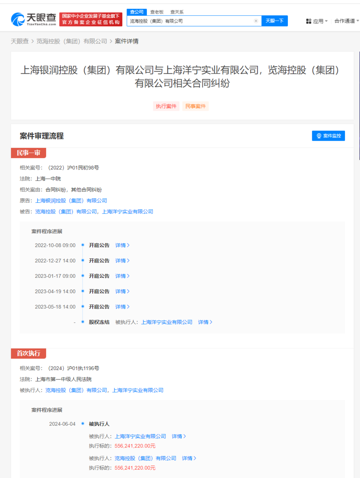Toggle the 民事一审 section header
This screenshot has width=360, height=478.
click(x=29, y=153)
